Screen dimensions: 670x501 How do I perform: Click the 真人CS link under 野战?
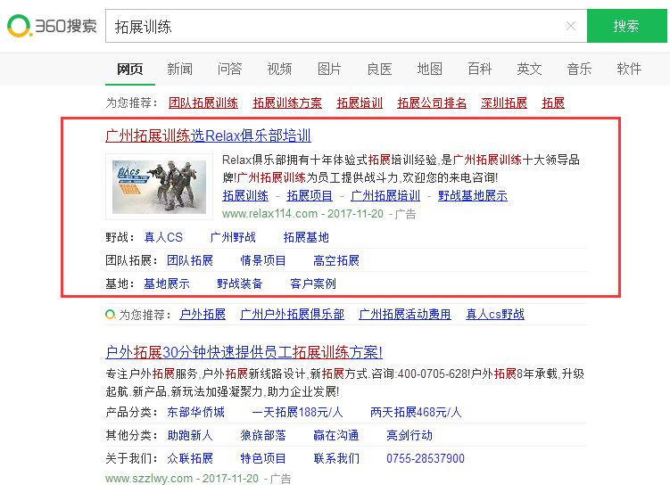[x=163, y=237]
